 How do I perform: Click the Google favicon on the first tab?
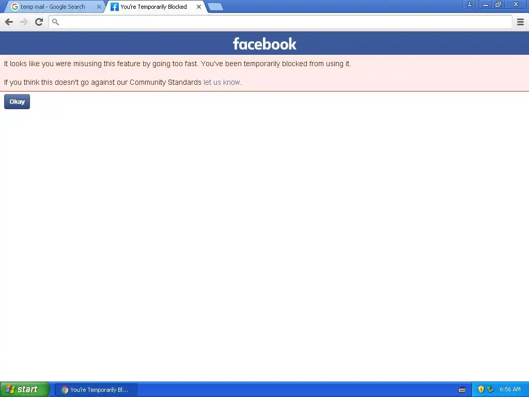pyautogui.click(x=15, y=7)
